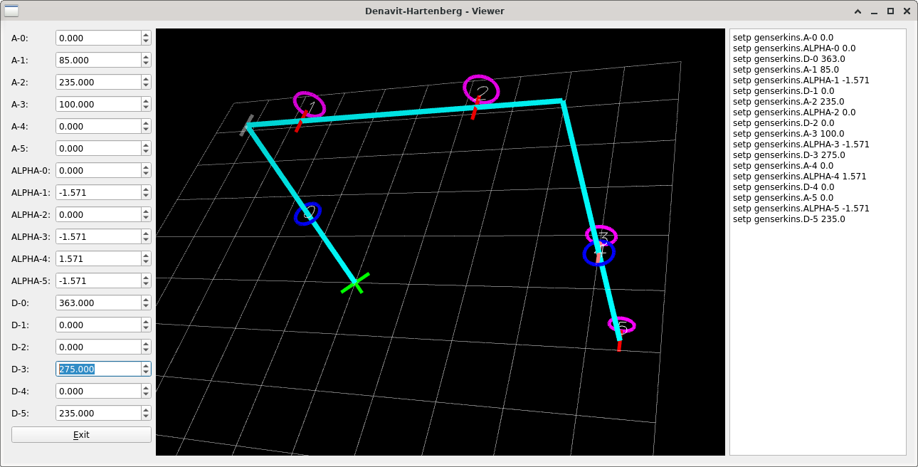This screenshot has height=467, width=918.
Task: Maximize the Denavit-Hartenberg Viewer window
Action: tap(890, 11)
